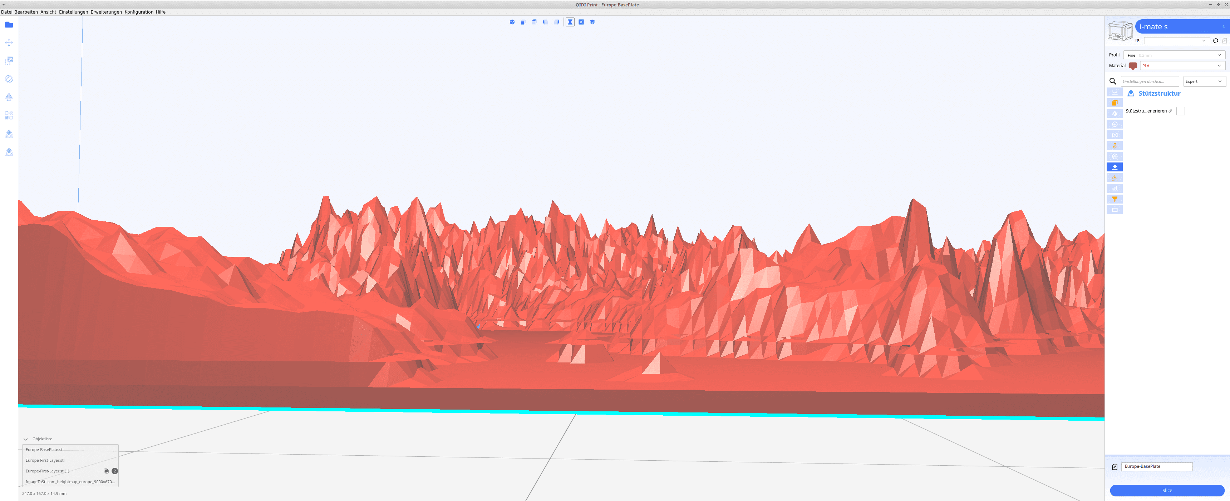Screen dimensions: 1230x501
Task: Select the Scale tool in left sidebar
Action: (9, 61)
